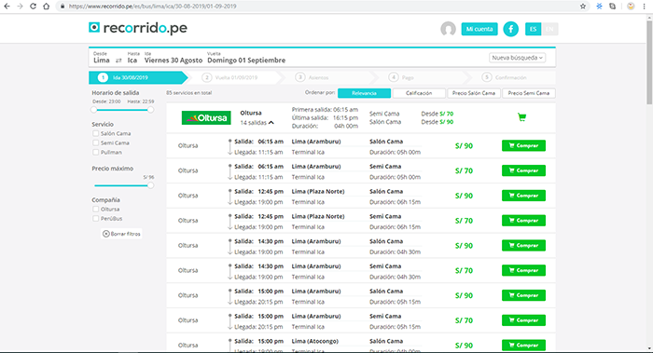653x353 pixels.
Task: Filter by Oltursa company checkbox
Action: point(96,210)
